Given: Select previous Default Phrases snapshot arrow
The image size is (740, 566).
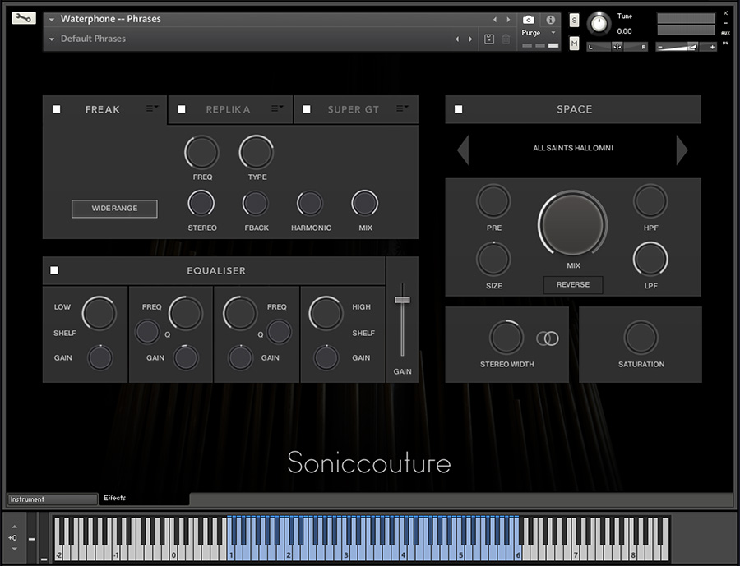Looking at the screenshot, I should (x=457, y=39).
